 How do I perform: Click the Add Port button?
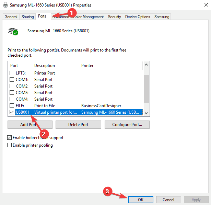click(x=30, y=125)
